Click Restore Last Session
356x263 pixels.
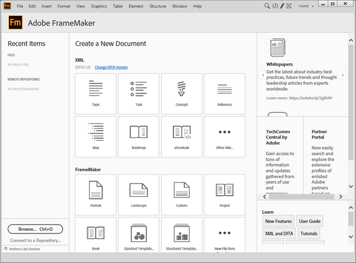(x=26, y=249)
